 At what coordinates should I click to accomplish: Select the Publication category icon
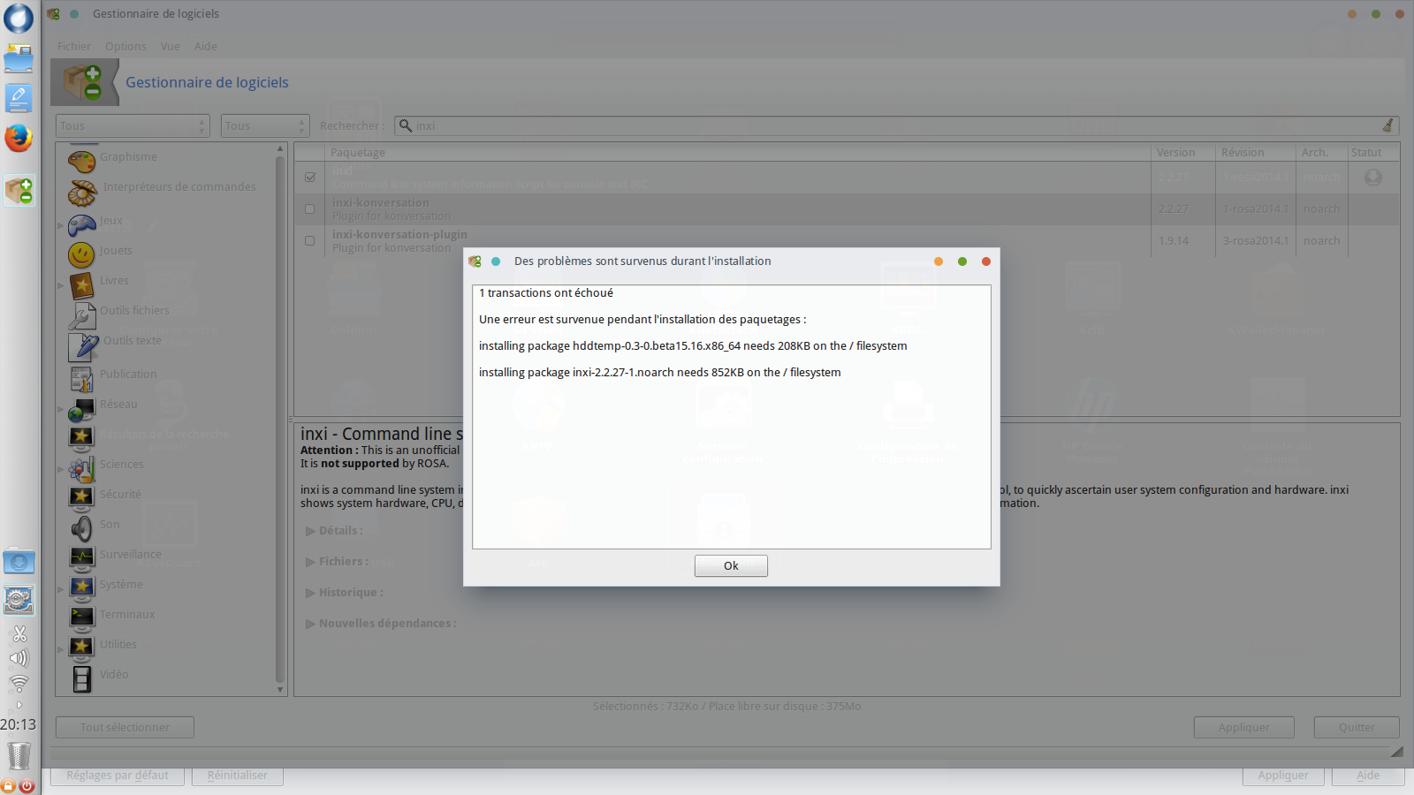tap(81, 378)
